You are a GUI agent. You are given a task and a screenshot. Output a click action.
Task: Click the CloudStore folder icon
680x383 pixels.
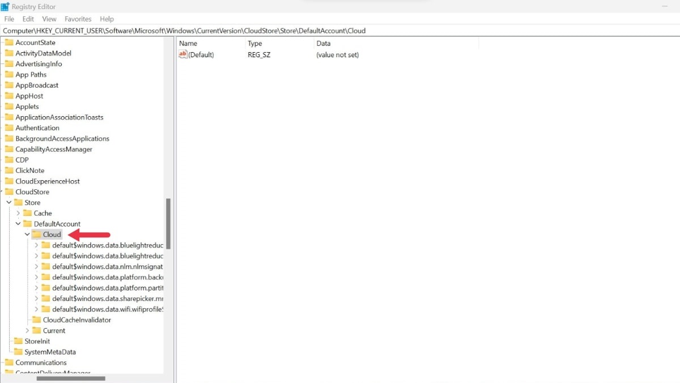point(10,191)
